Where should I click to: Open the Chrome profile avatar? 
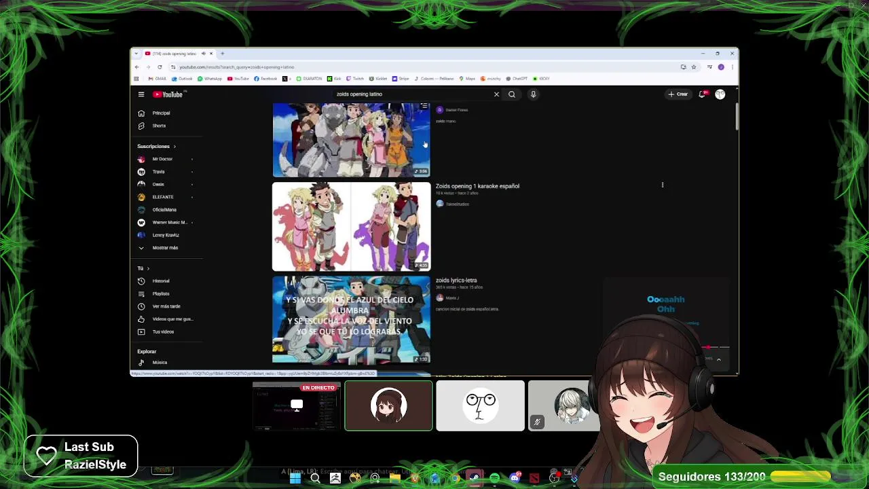click(x=721, y=67)
